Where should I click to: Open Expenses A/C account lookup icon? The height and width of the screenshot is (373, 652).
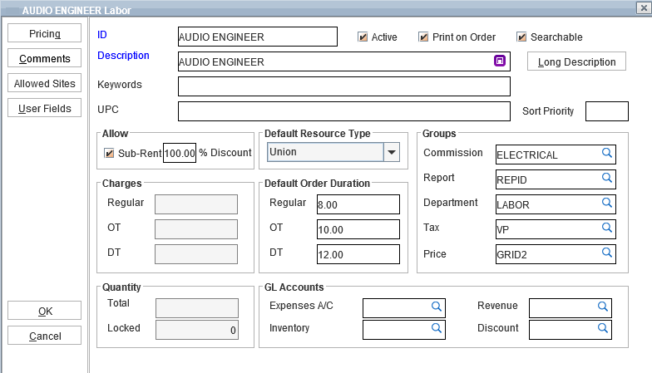point(437,307)
